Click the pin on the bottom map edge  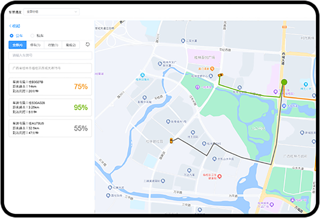(x=200, y=210)
